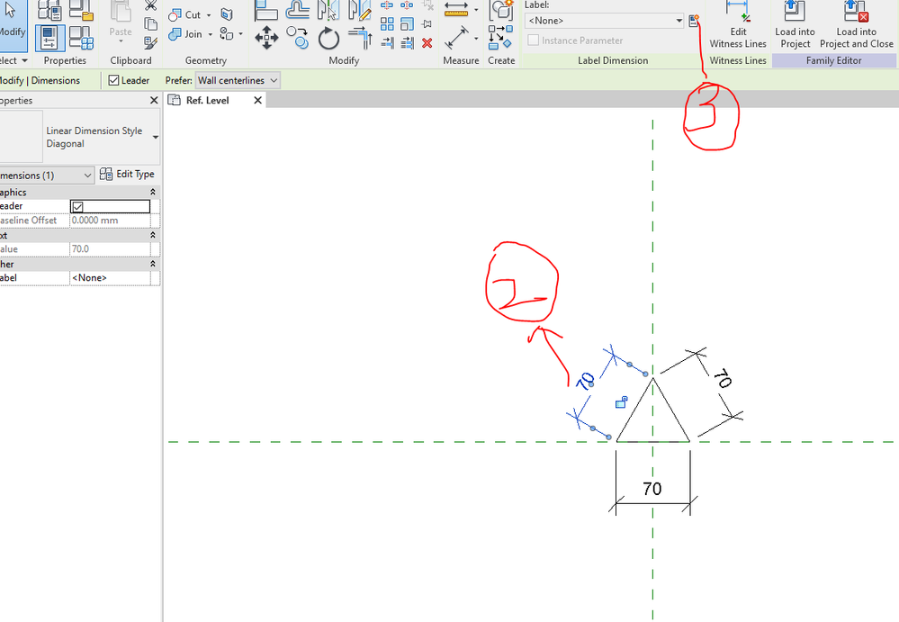Select the Rotate tool
The width and height of the screenshot is (899, 622).
click(328, 39)
